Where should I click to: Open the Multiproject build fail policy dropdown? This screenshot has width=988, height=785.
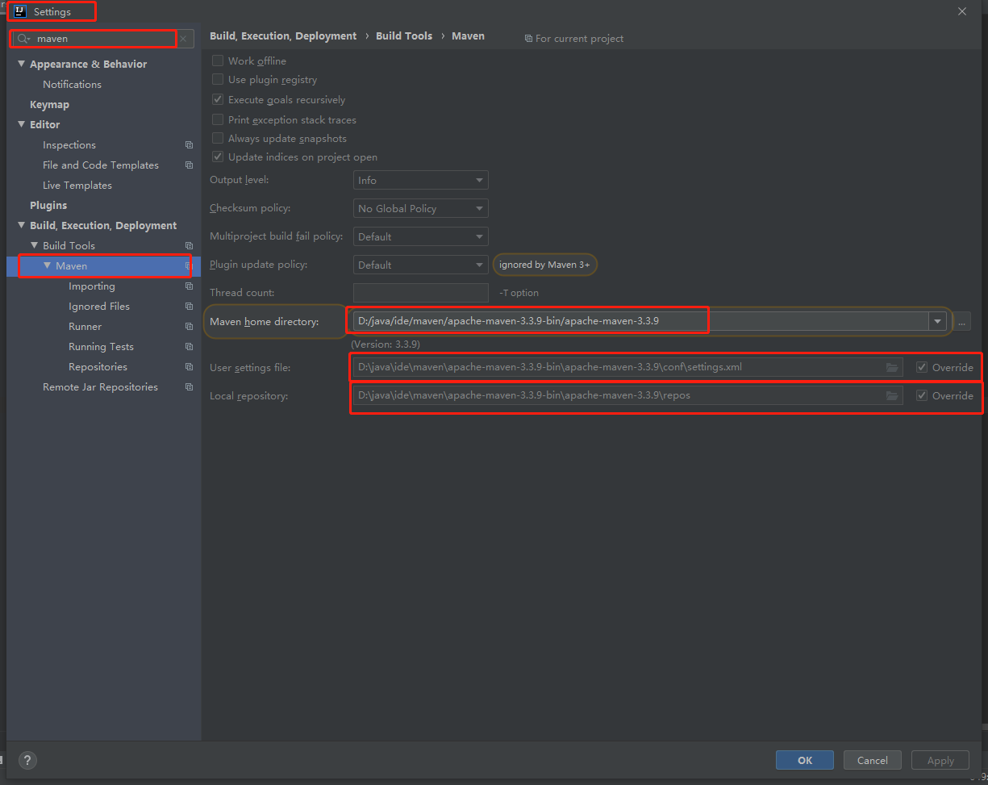[421, 237]
